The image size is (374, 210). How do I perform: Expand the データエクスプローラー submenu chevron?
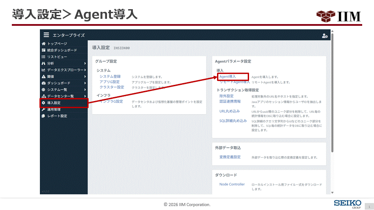click(85, 70)
